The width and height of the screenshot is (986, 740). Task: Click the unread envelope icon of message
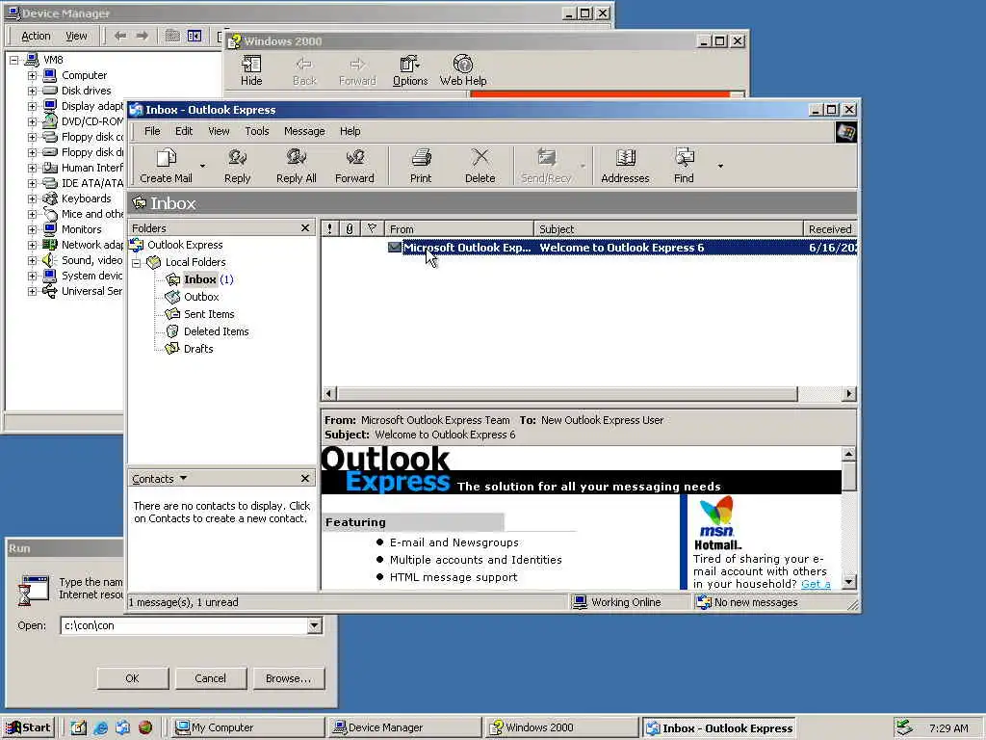394,248
